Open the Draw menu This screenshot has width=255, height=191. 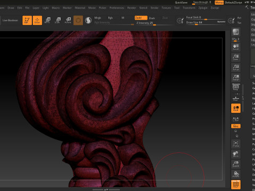pos(11,8)
